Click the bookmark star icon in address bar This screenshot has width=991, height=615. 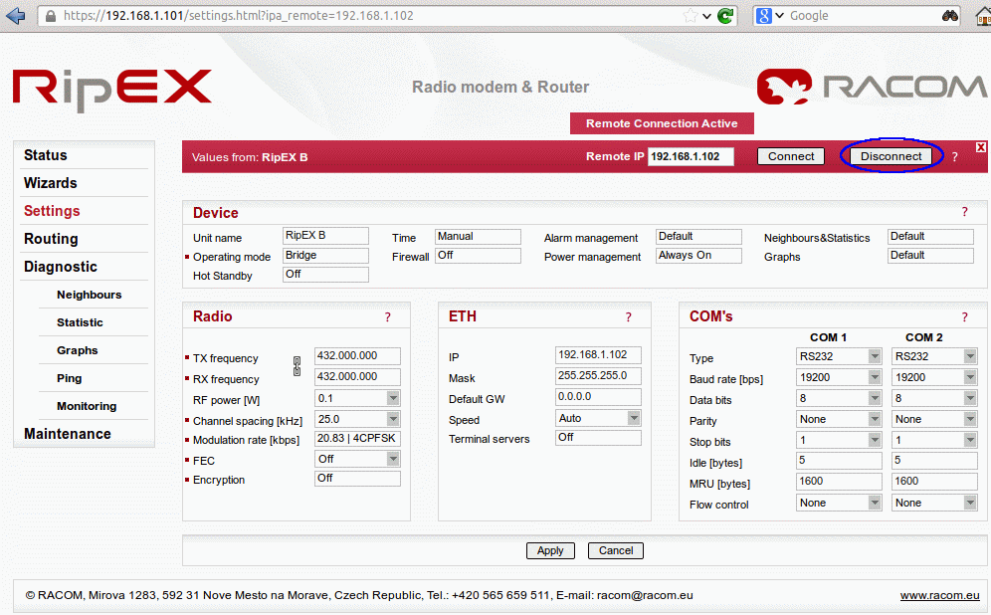(x=691, y=16)
